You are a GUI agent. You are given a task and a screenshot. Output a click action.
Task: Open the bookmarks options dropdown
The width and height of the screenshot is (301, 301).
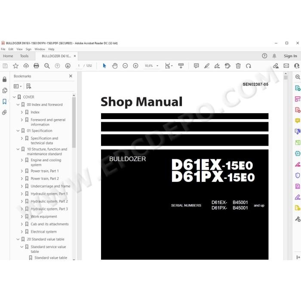coord(18,86)
